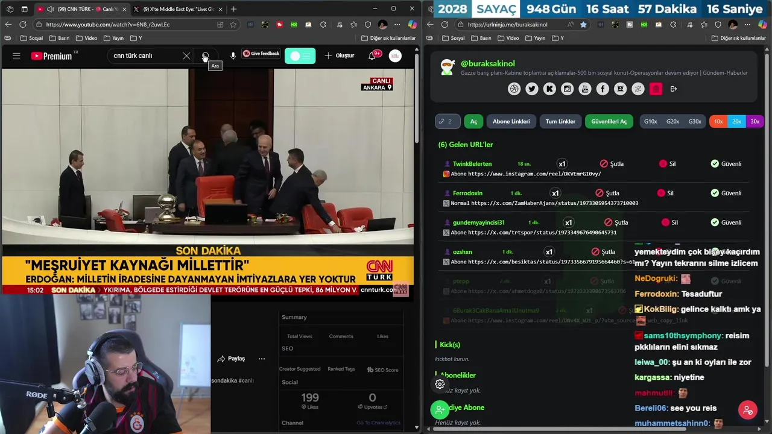The image size is (772, 434).
Task: Reload the YouTube browser page
Action: pyautogui.click(x=22, y=24)
